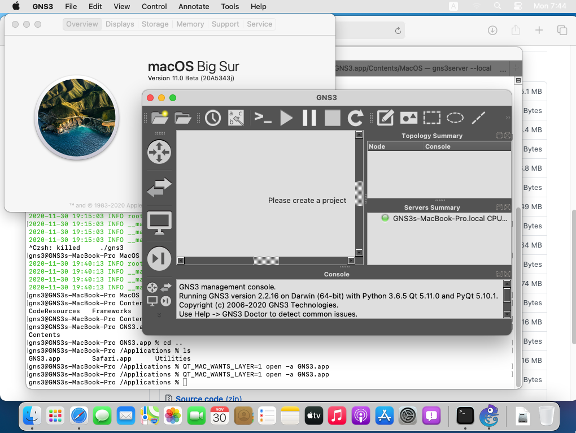The width and height of the screenshot is (576, 433).
Task: Expand more sidebar items down chevron
Action: (x=159, y=315)
